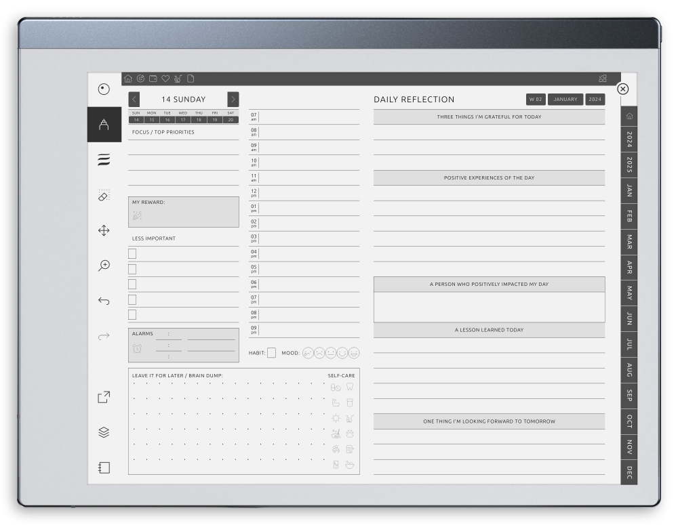This screenshot has height=525, width=678.
Task: Open the 2024 year link beside JANUARY
Action: click(595, 100)
